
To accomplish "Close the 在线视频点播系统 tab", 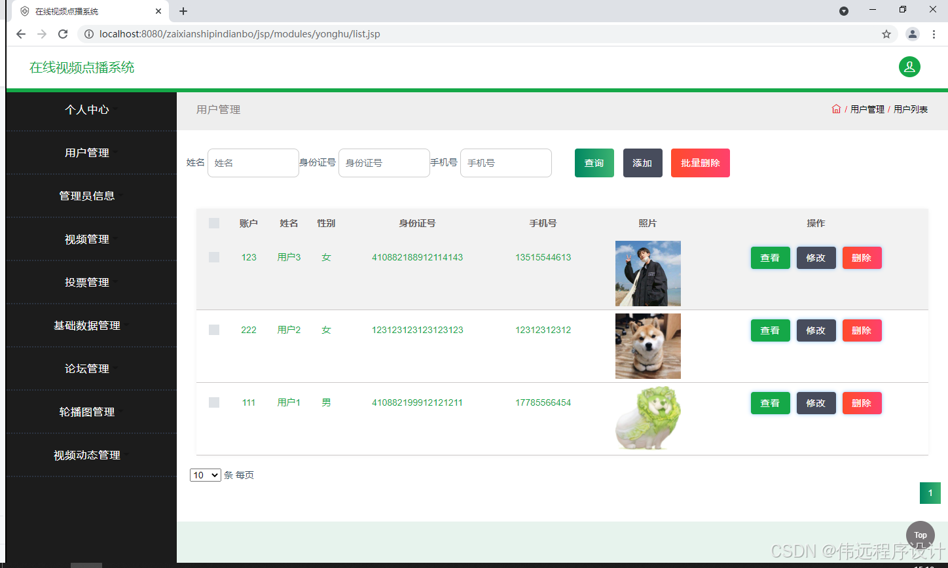I will [158, 11].
